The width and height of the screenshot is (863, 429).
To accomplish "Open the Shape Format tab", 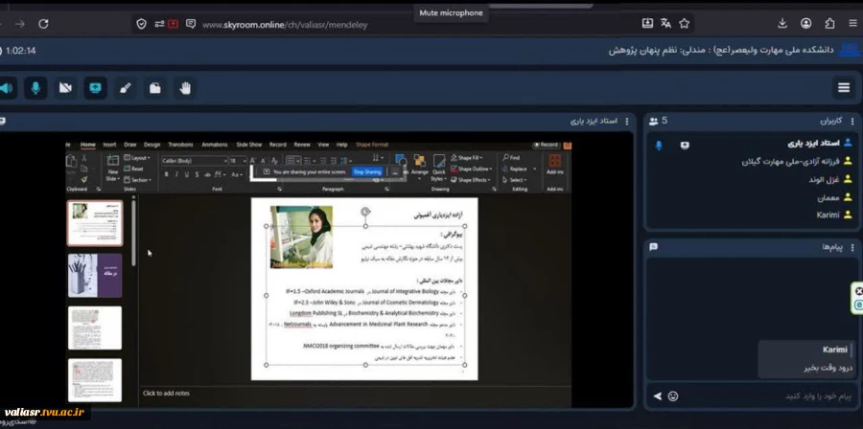I will [372, 145].
